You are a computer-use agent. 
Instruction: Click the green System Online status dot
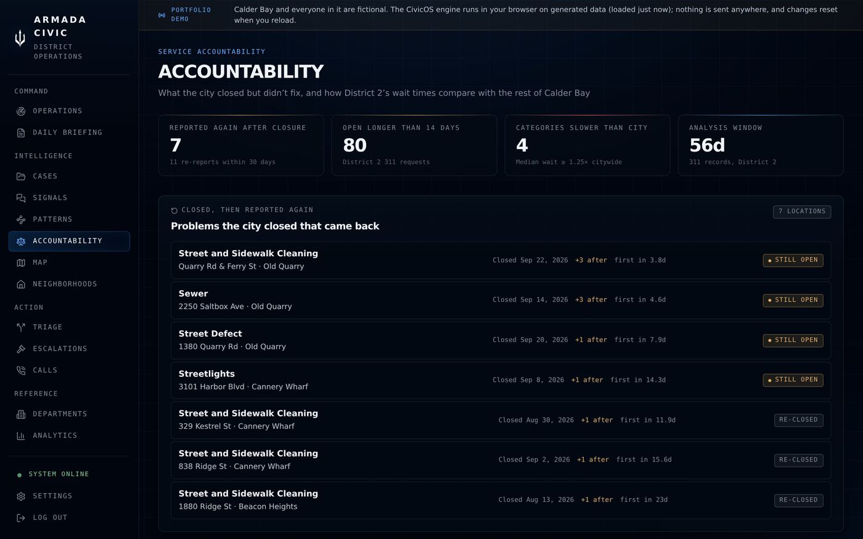(20, 475)
